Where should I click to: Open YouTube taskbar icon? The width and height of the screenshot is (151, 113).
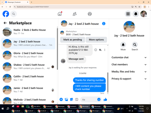(x=18, y=106)
